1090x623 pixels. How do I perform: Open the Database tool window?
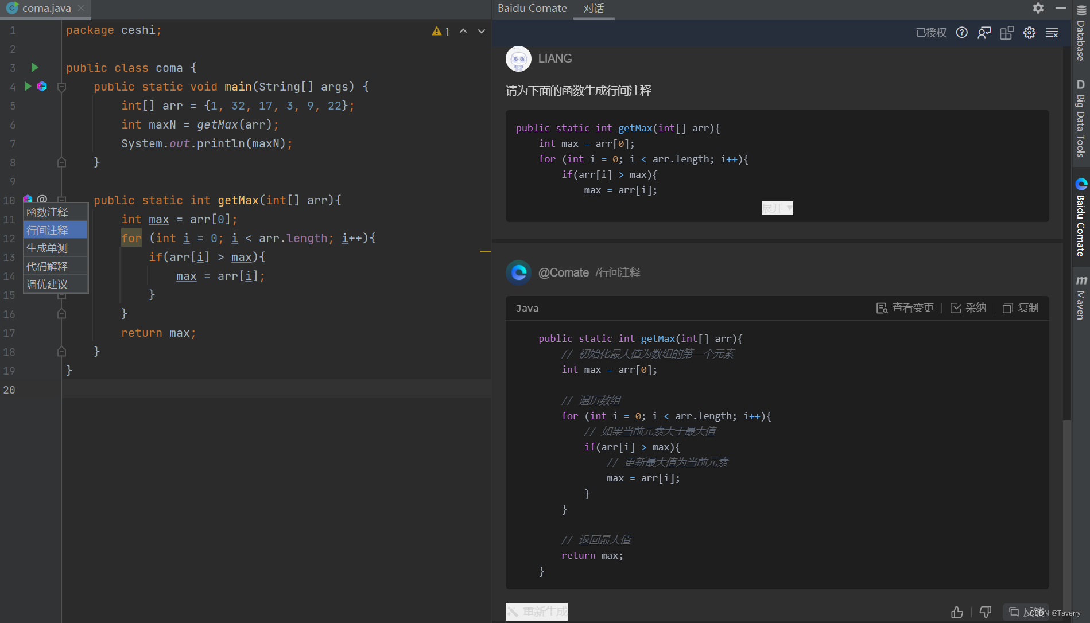coord(1081,34)
